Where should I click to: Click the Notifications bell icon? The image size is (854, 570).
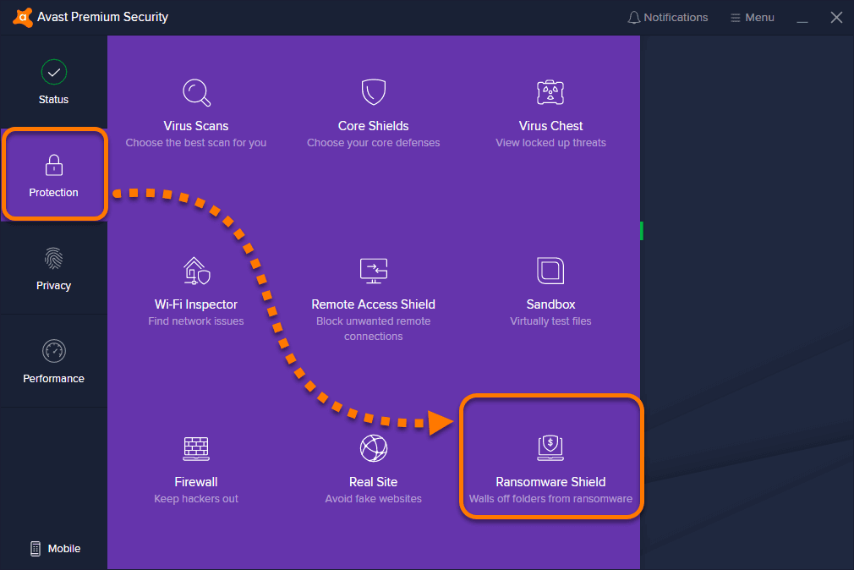[633, 18]
